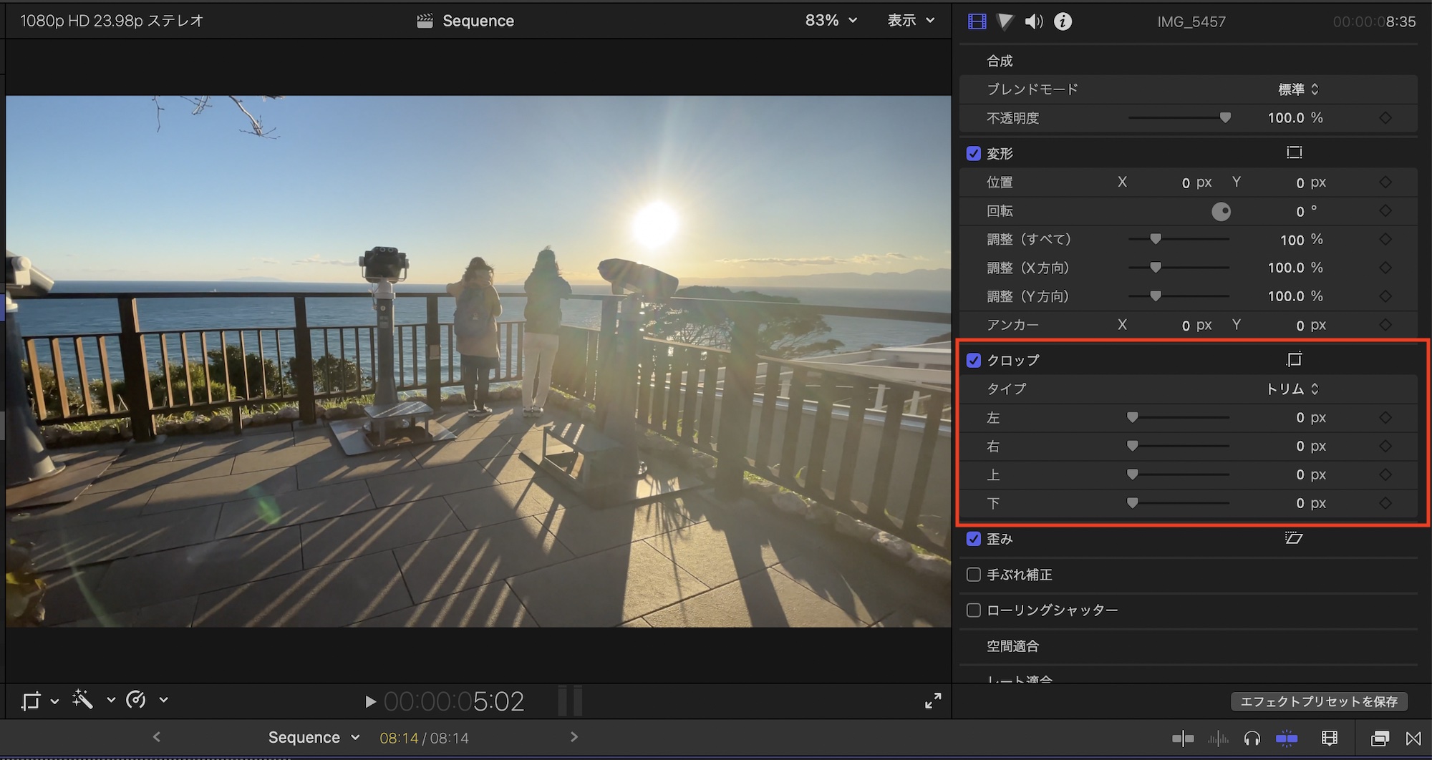The width and height of the screenshot is (1432, 760).
Task: Expand the enhancements wand chevron menu
Action: tap(111, 701)
